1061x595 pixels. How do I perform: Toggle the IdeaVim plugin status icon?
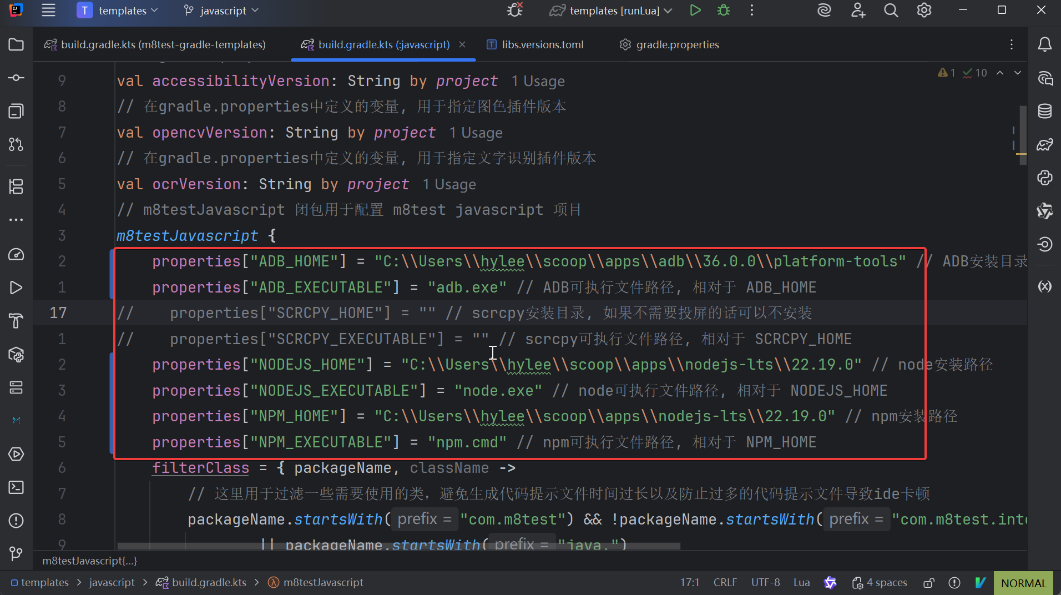coord(980,583)
